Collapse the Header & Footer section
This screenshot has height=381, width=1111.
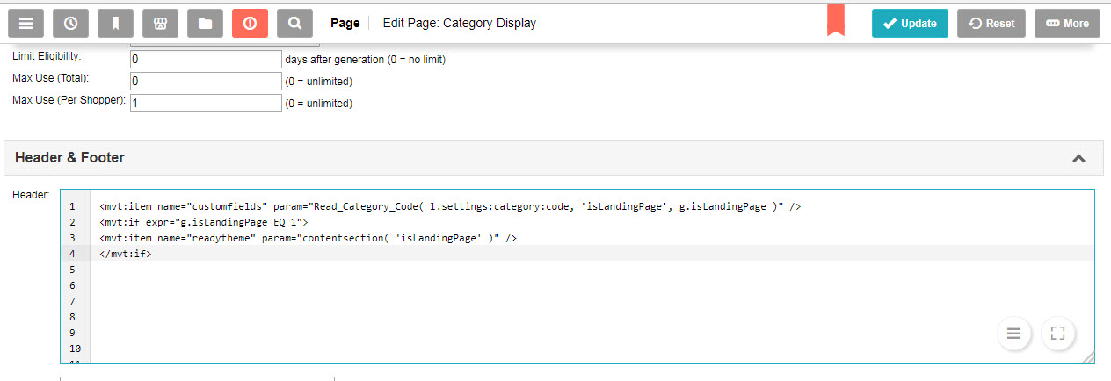pos(1078,159)
